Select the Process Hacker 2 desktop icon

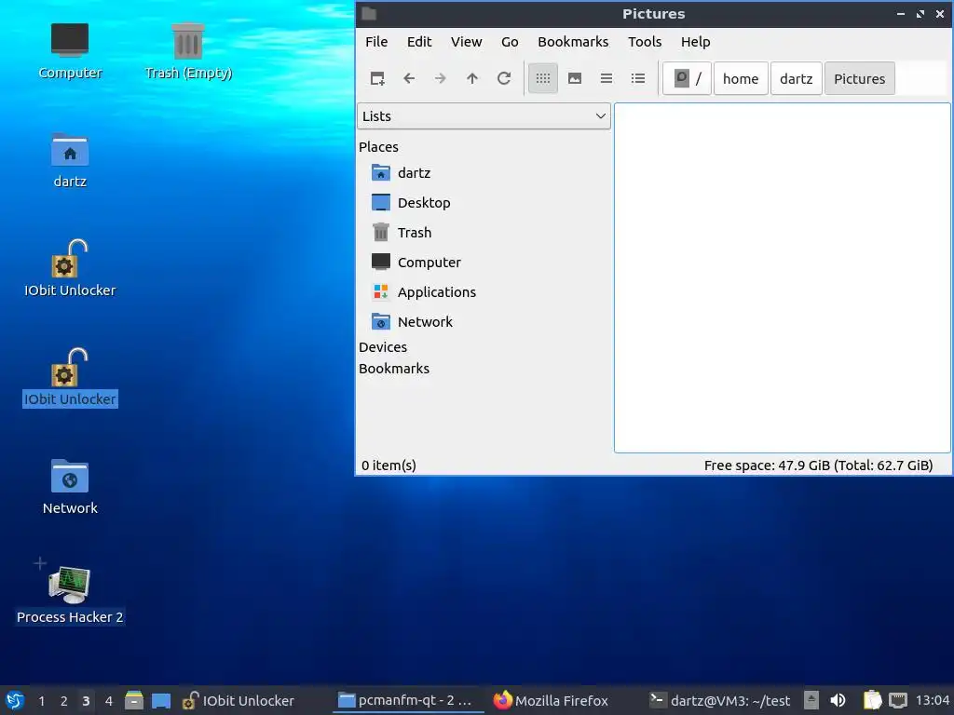[x=70, y=595]
